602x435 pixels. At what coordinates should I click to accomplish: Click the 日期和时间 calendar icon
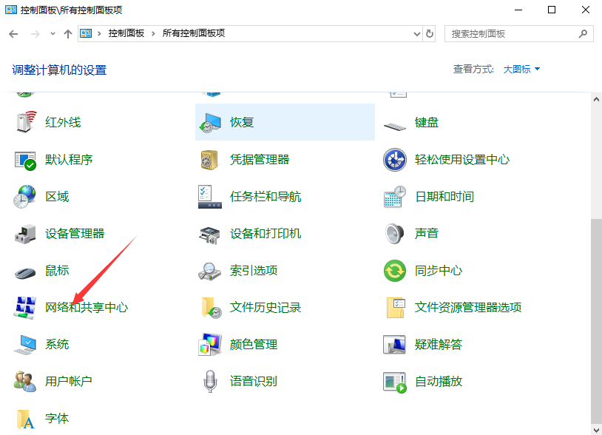pyautogui.click(x=395, y=197)
